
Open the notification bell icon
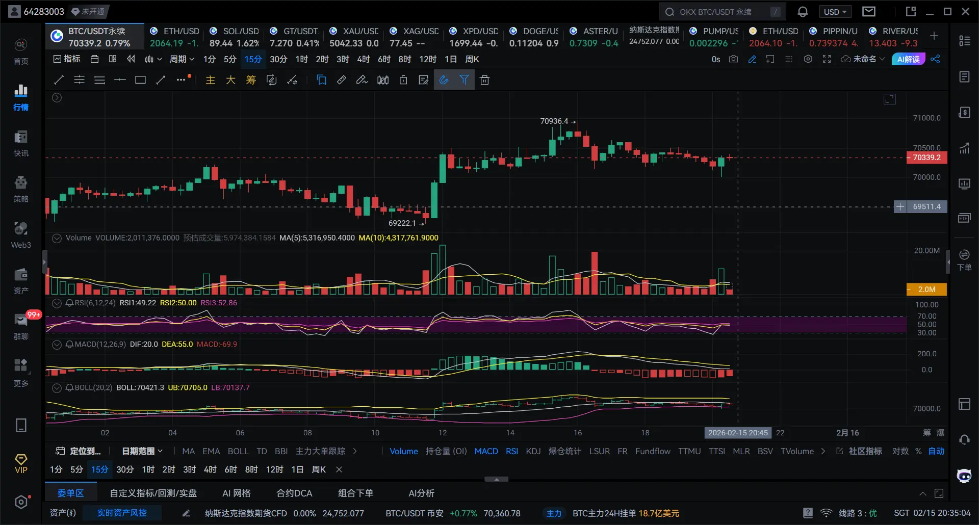click(x=803, y=12)
